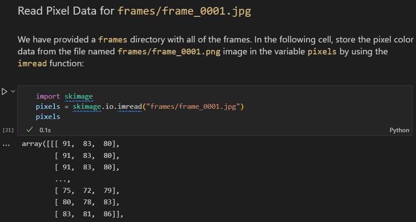This screenshot has width=416, height=222.
Task: Click the pixels inline code in the markdown paragraph
Action: pyautogui.click(x=322, y=51)
